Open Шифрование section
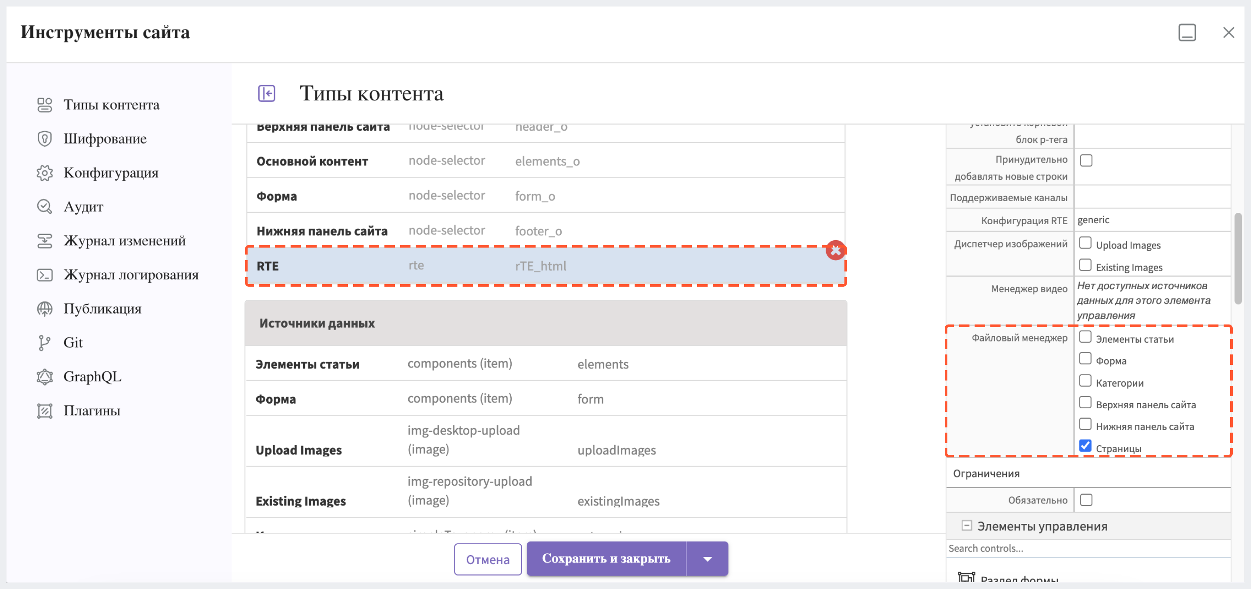This screenshot has width=1251, height=589. click(104, 139)
